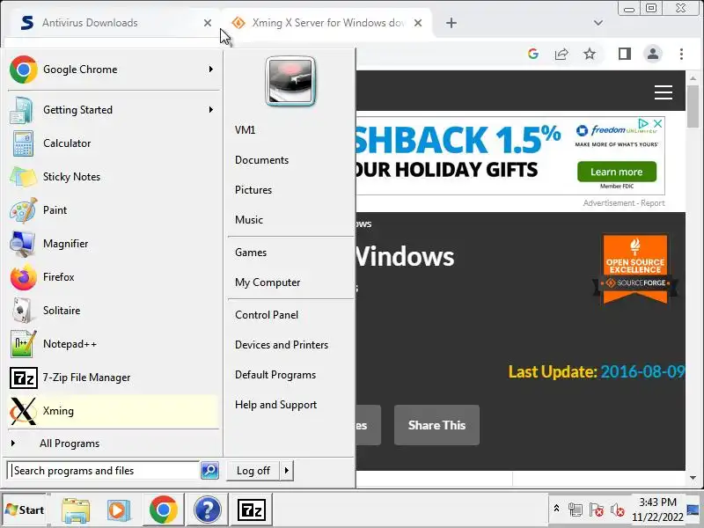
Task: Toggle Chrome side panel
Action: (625, 54)
